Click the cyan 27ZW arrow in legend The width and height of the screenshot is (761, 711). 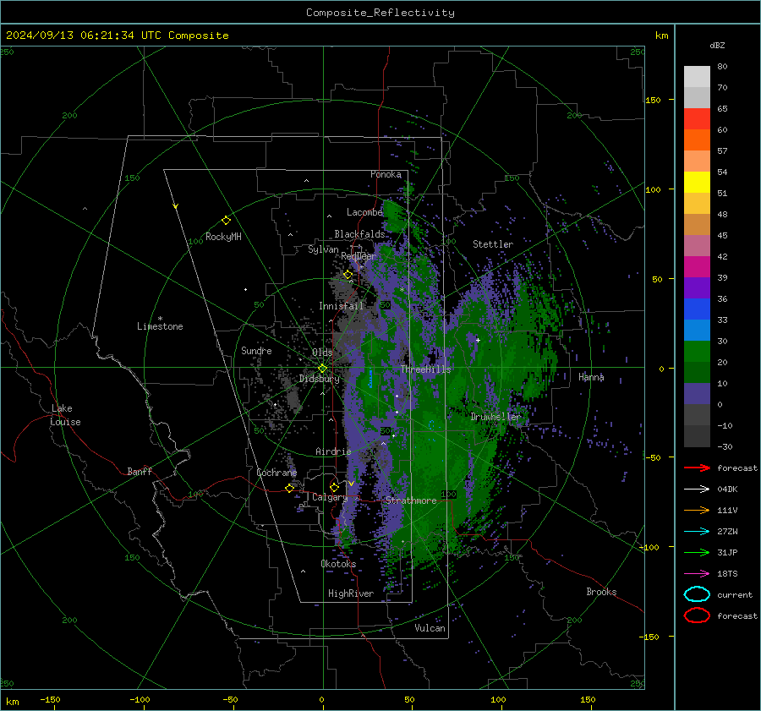pyautogui.click(x=697, y=532)
